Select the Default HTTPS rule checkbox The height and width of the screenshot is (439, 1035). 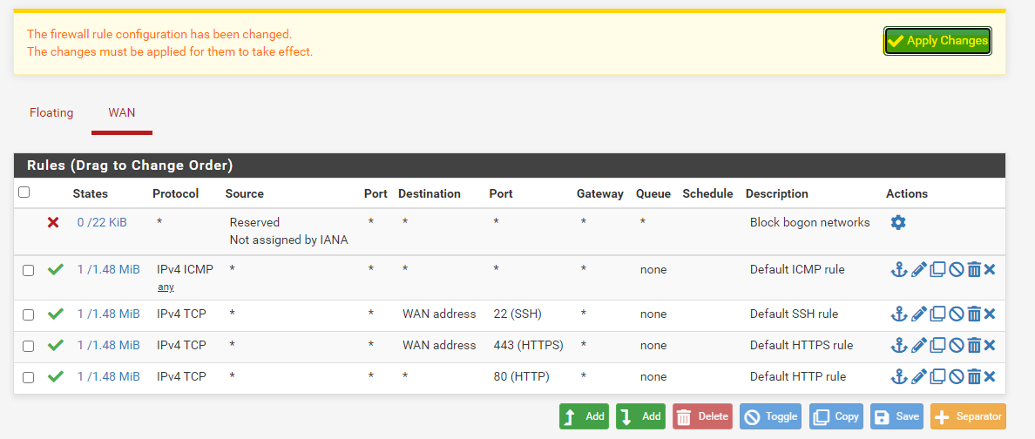(28, 346)
